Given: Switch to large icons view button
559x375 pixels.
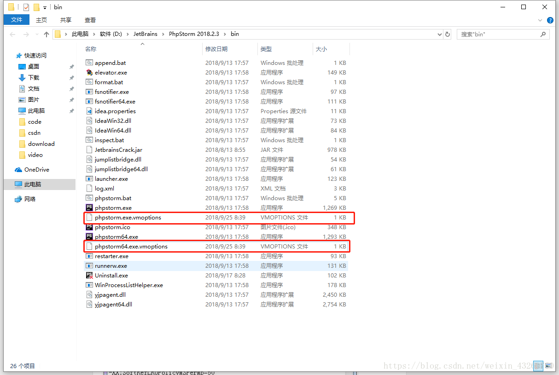Looking at the screenshot, I should (x=548, y=366).
